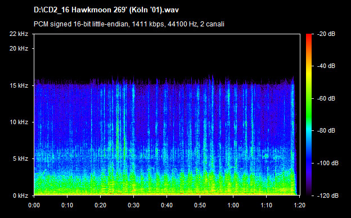Click the 0:40 time axis label
This screenshot has height=218, width=351.
(x=166, y=205)
